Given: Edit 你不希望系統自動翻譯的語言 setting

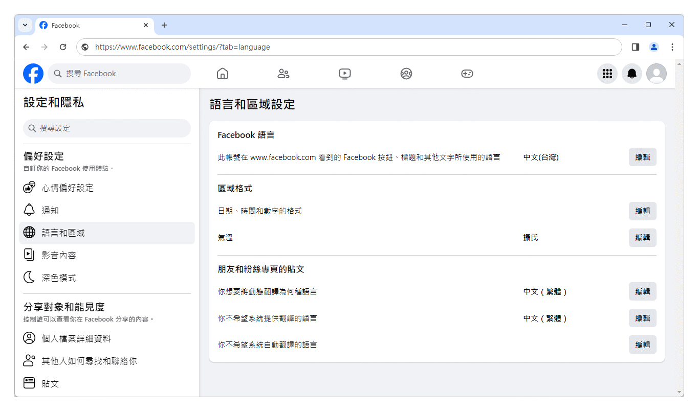Looking at the screenshot, I should [x=643, y=345].
